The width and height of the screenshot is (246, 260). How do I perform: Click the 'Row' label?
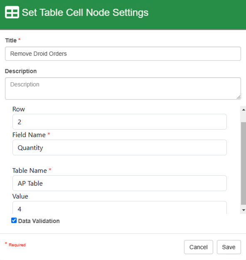(19, 109)
